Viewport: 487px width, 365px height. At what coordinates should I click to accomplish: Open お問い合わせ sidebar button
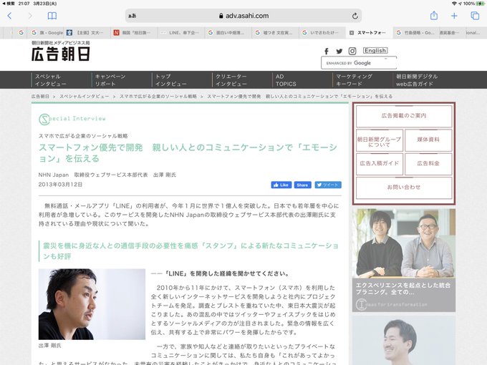click(404, 188)
